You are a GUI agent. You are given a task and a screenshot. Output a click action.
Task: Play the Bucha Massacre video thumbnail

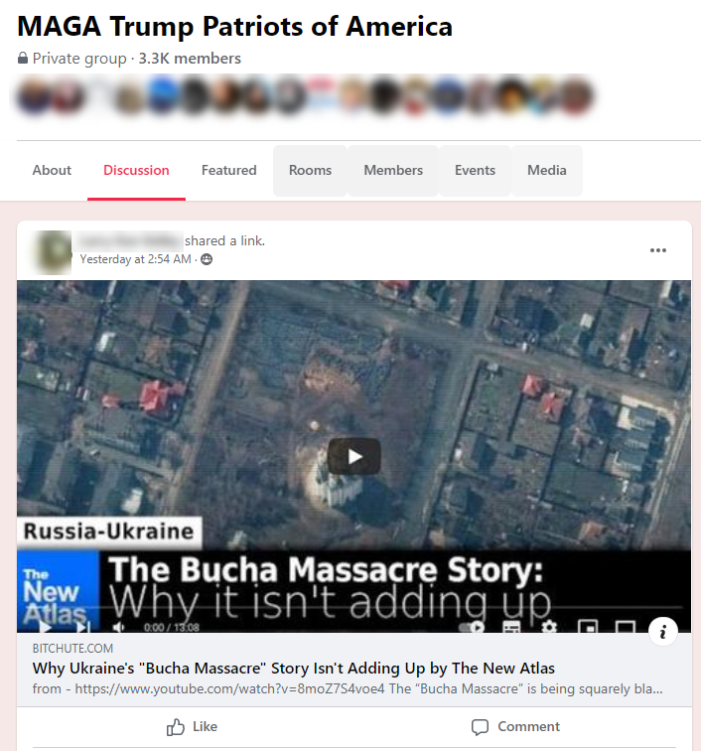point(354,456)
